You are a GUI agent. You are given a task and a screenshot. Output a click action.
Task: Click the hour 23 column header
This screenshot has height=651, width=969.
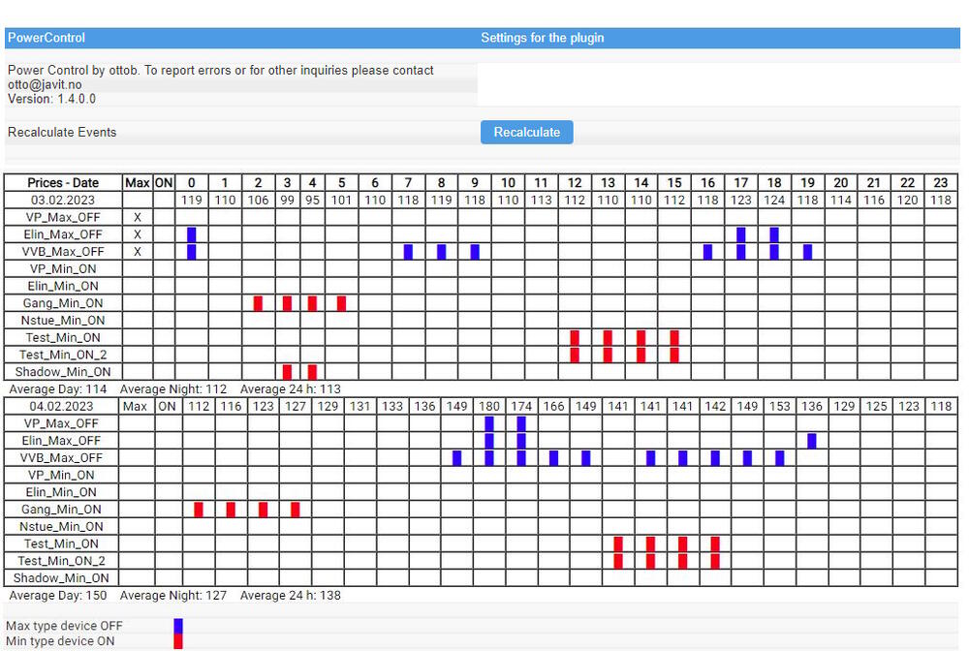click(940, 183)
